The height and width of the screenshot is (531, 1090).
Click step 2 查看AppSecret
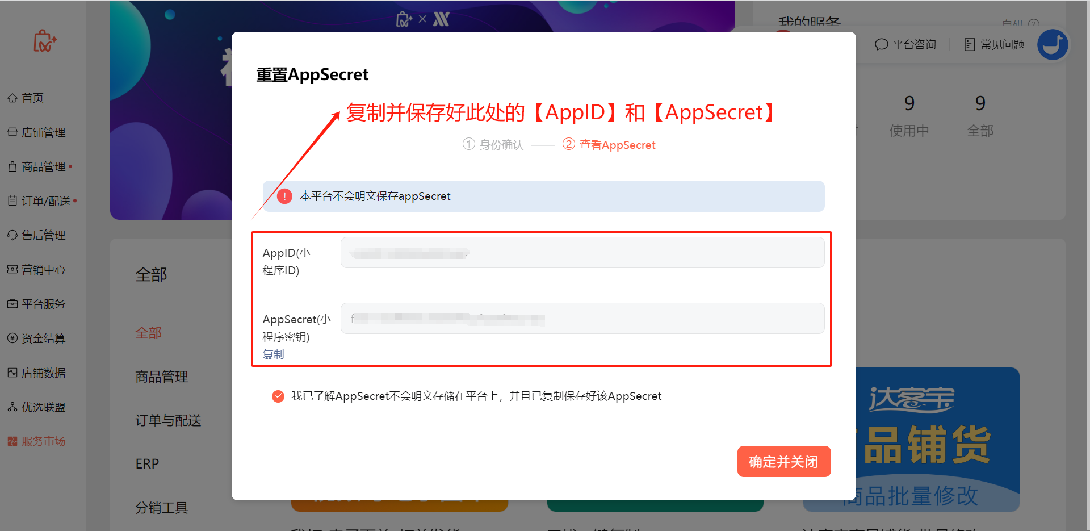[x=609, y=145]
